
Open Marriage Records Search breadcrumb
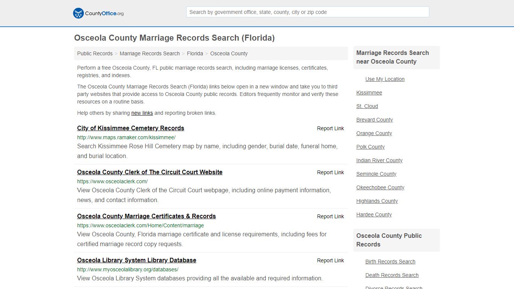click(150, 53)
